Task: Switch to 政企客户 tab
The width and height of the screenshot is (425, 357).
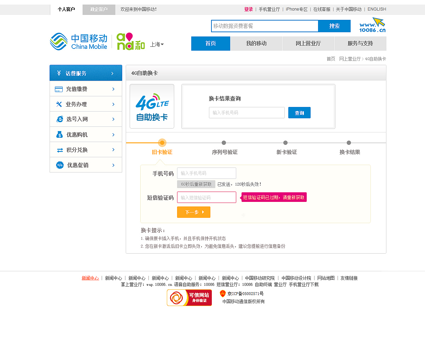Action: [x=99, y=10]
